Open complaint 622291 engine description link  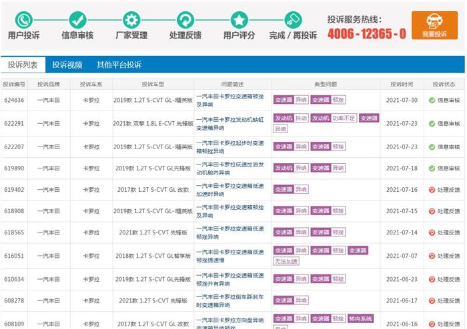coord(230,124)
